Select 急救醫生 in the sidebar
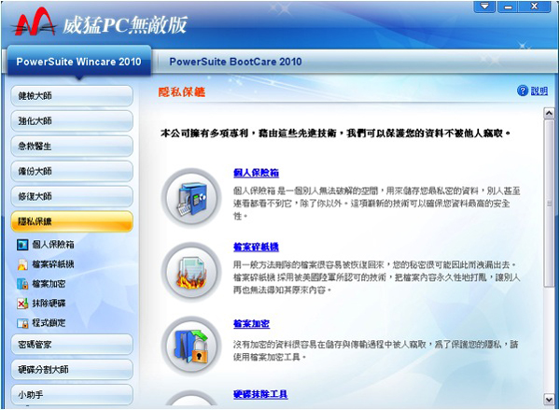The image size is (560, 410). (72, 146)
